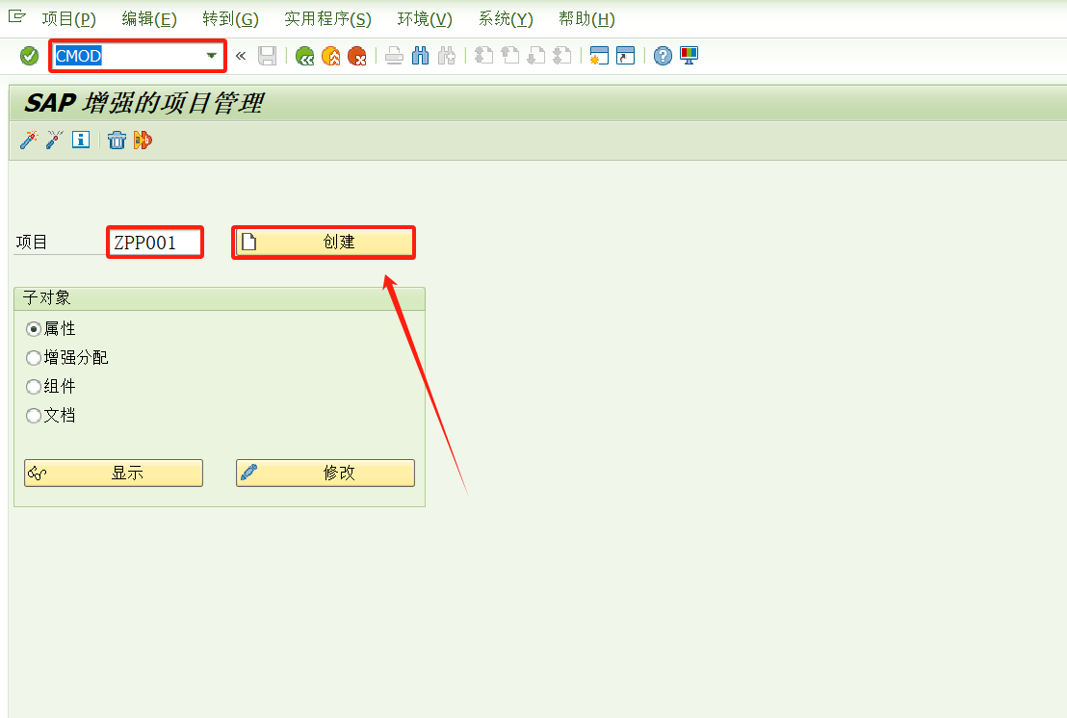Select the 属性 radio button
Image resolution: width=1067 pixels, height=718 pixels.
(x=34, y=329)
